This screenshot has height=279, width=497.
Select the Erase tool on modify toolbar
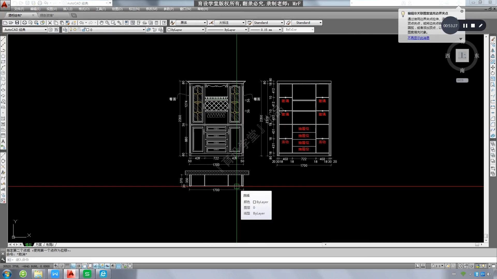coord(493,39)
